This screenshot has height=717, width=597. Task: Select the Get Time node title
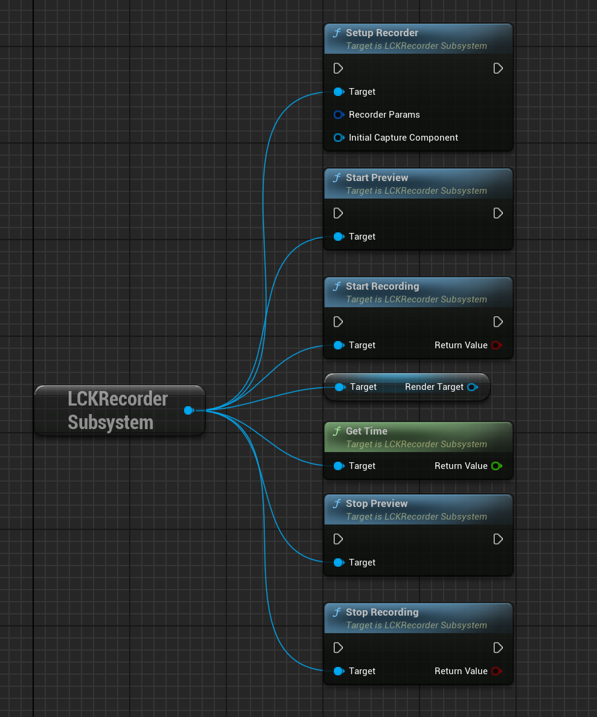pos(366,431)
